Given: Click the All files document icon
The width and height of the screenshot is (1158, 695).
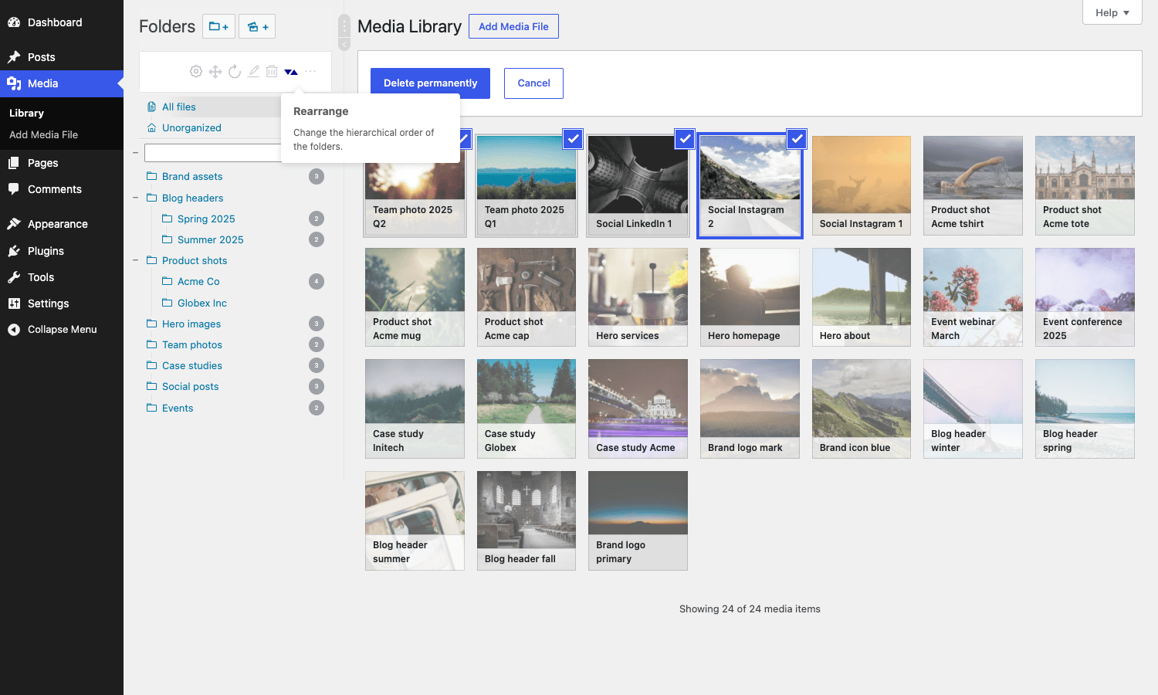Looking at the screenshot, I should coord(152,107).
